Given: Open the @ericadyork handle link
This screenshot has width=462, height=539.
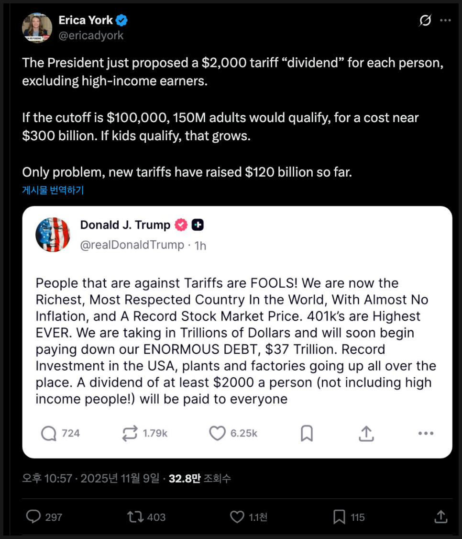Looking at the screenshot, I should [91, 35].
